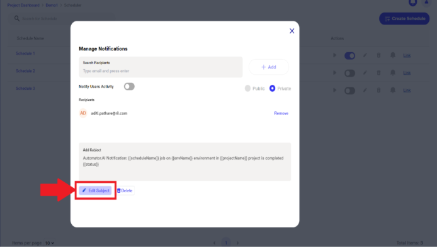Go to previous page arrow
This screenshot has width=437, height=247.
point(214,243)
